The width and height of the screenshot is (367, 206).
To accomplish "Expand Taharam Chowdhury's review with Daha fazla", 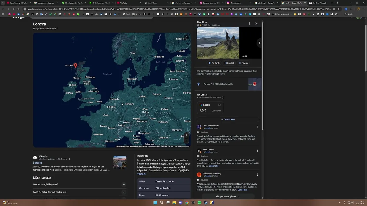I will [242, 190].
